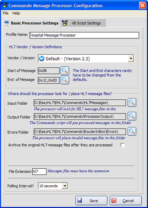
Task: Open the Vendor / Version dropdown
Action: [131, 58]
